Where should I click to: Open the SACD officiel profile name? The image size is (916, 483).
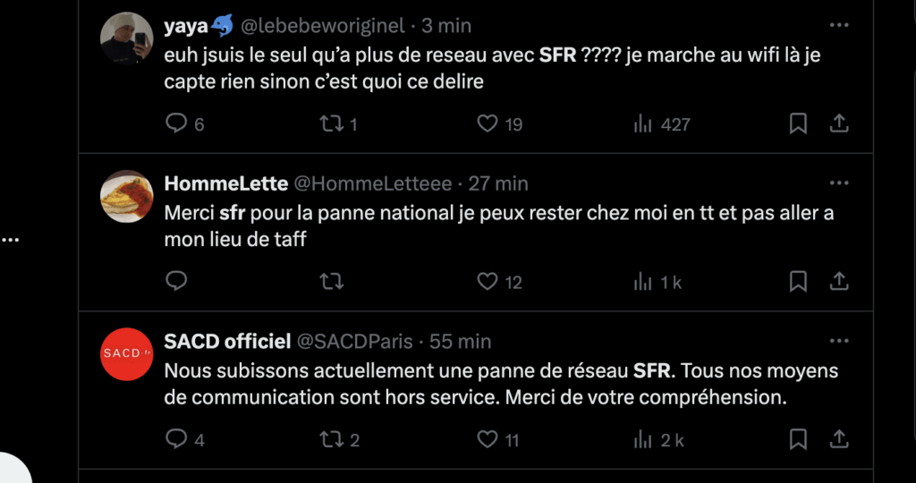pos(227,342)
